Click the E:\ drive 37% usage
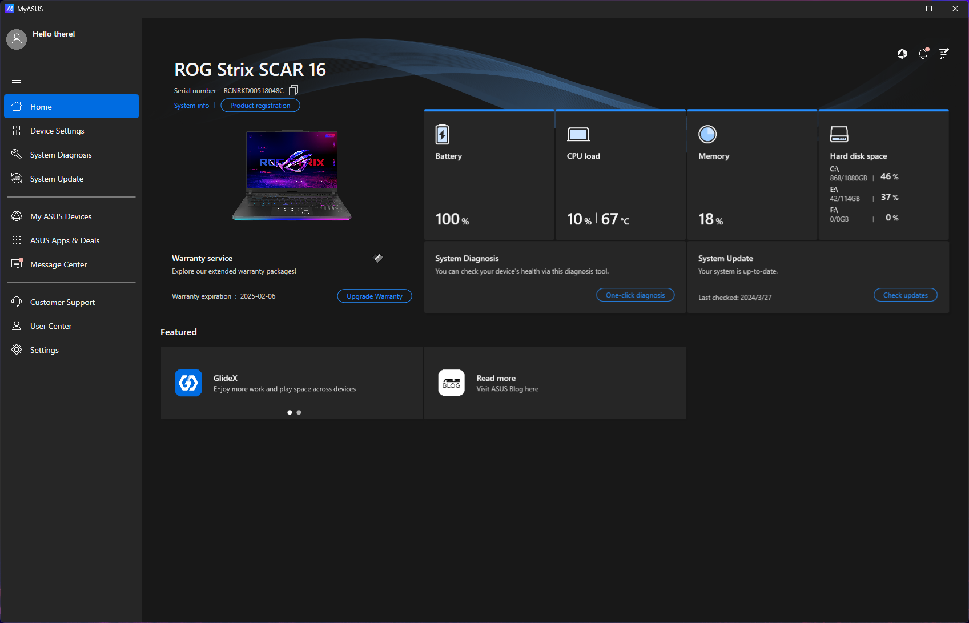The height and width of the screenshot is (623, 969). click(890, 197)
